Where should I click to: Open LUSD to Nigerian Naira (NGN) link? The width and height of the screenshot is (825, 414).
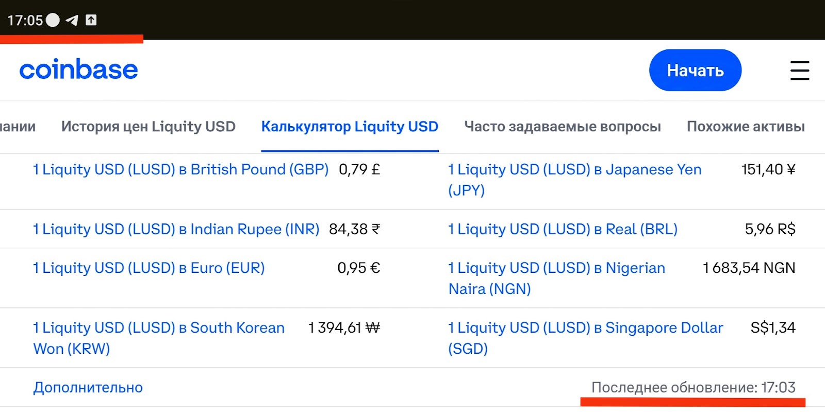pyautogui.click(x=557, y=279)
